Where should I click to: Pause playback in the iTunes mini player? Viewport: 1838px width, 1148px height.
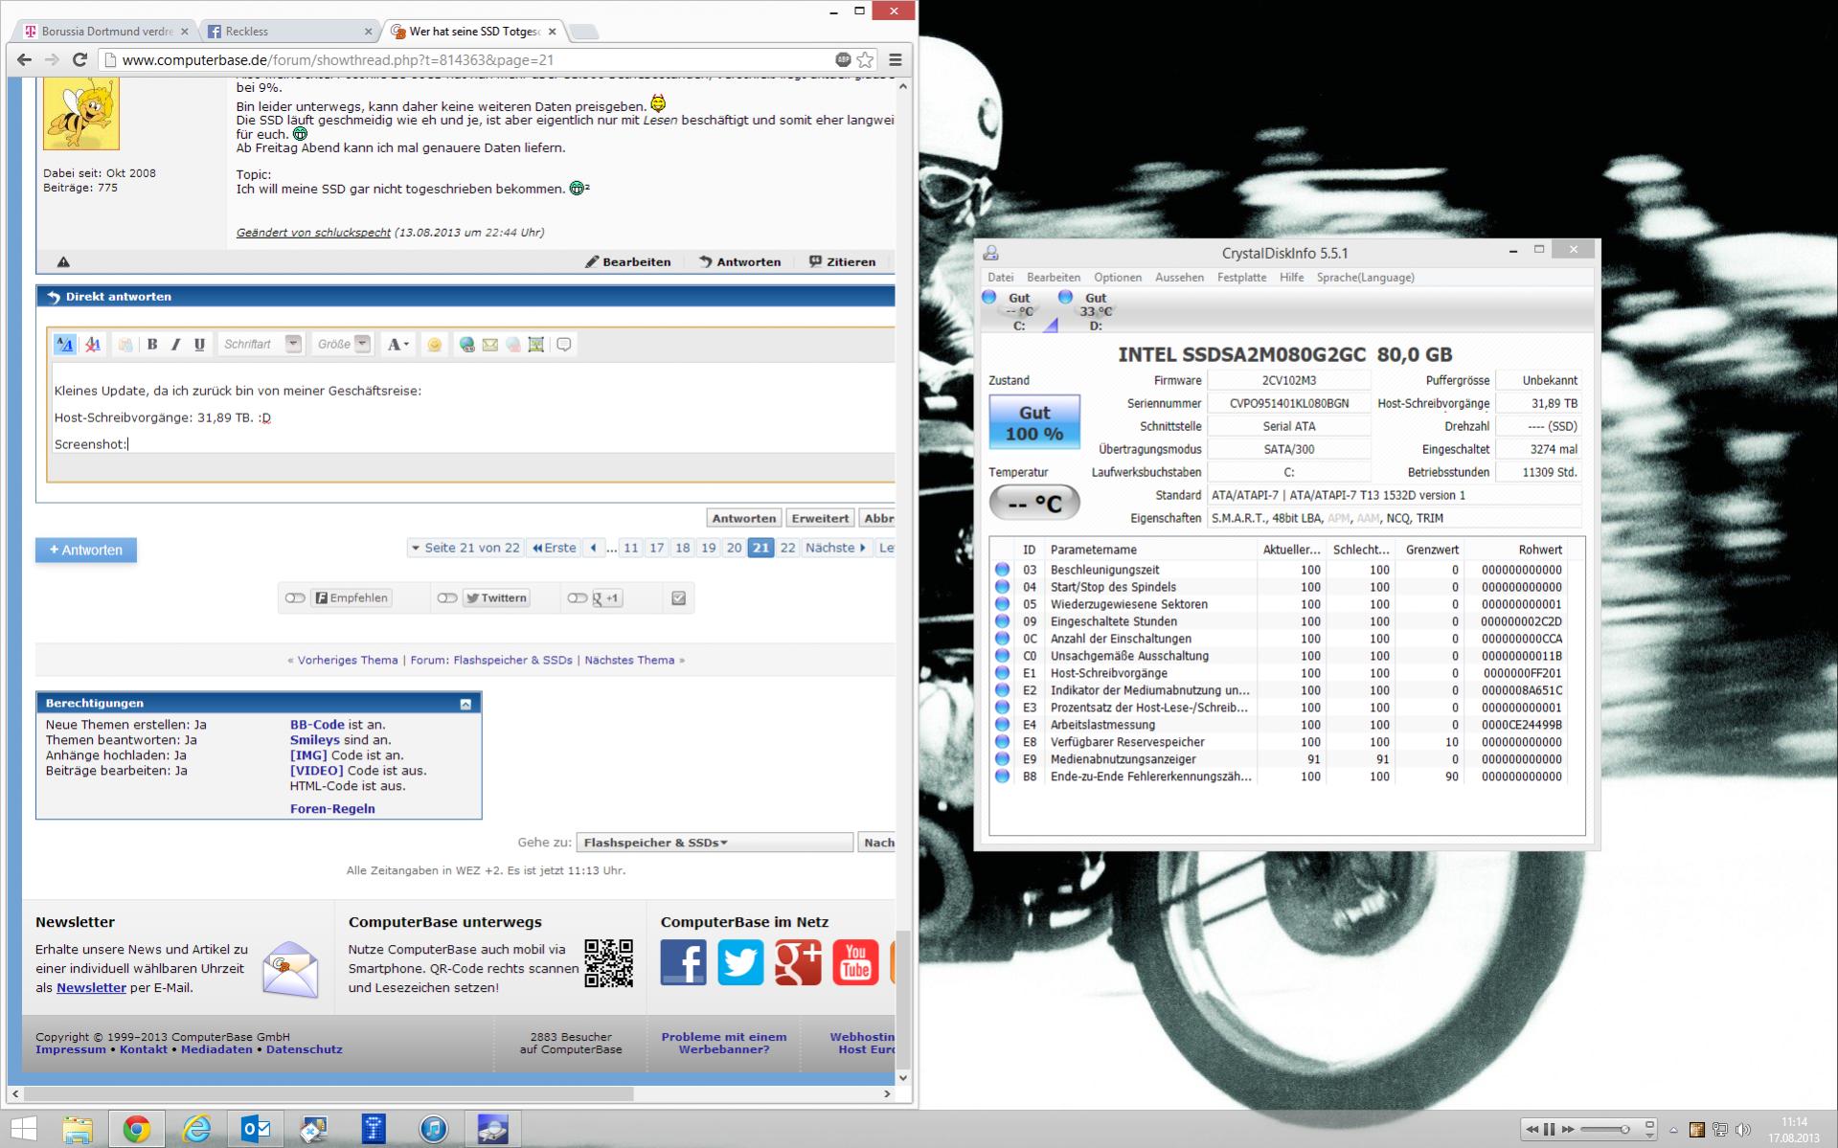click(1549, 1130)
